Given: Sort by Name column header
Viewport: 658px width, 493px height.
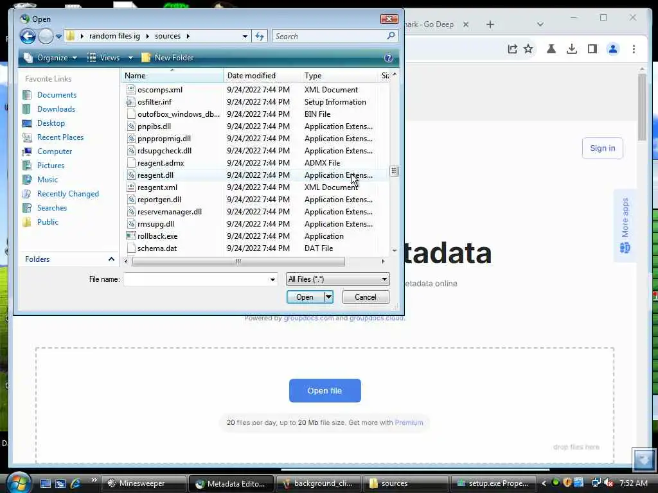Looking at the screenshot, I should (172, 76).
